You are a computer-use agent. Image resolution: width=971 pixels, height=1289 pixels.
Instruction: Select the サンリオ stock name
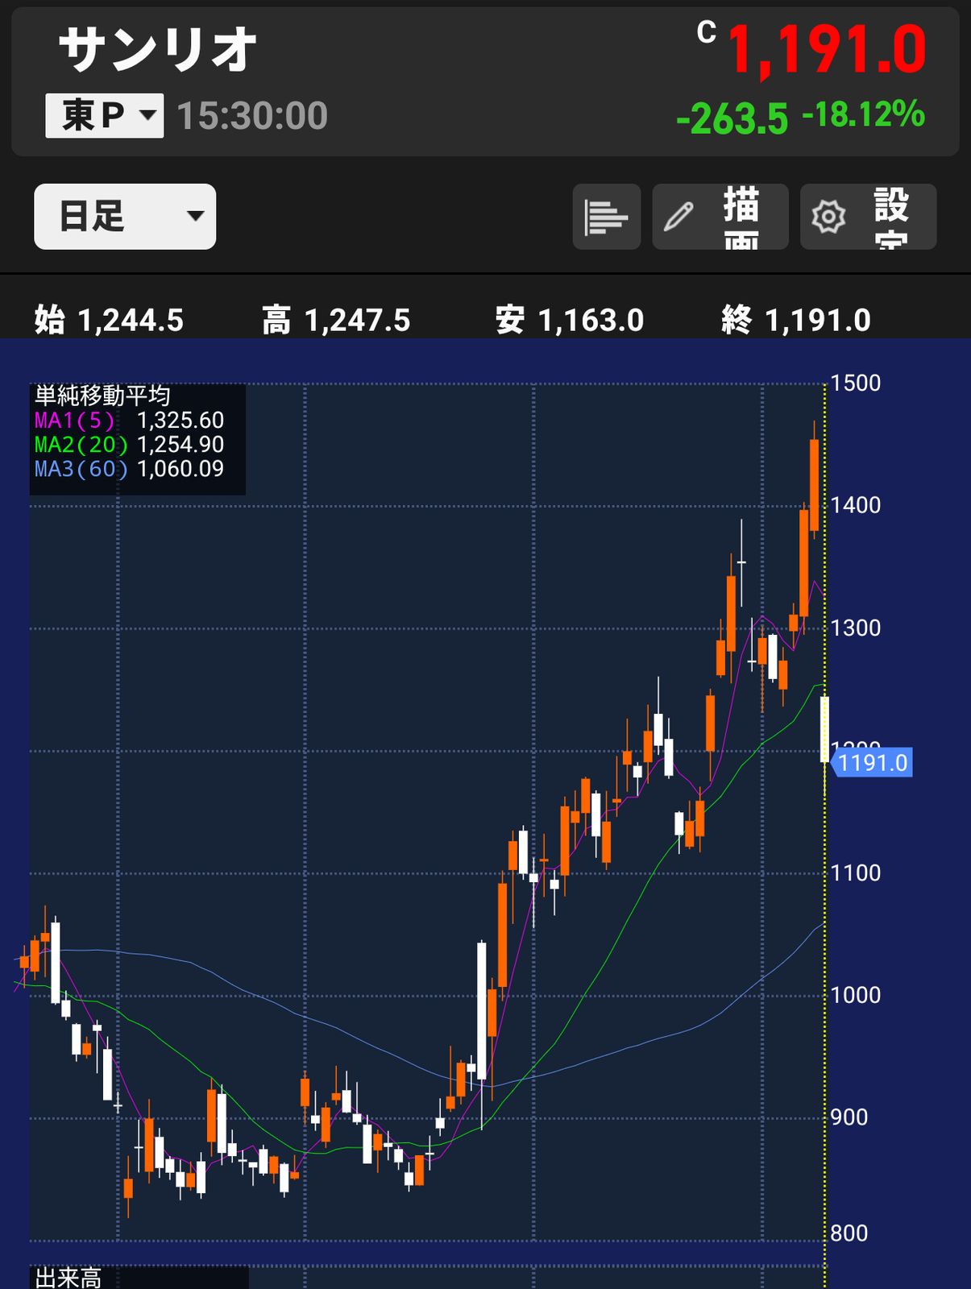(x=158, y=50)
